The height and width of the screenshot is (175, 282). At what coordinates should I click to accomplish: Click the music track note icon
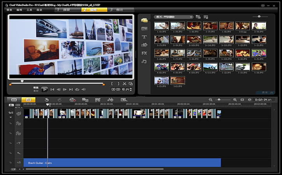tap(19, 163)
